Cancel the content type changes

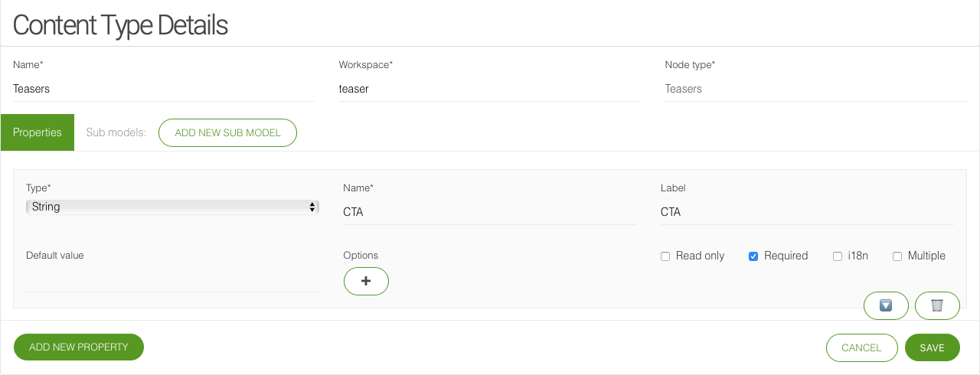pyautogui.click(x=861, y=347)
